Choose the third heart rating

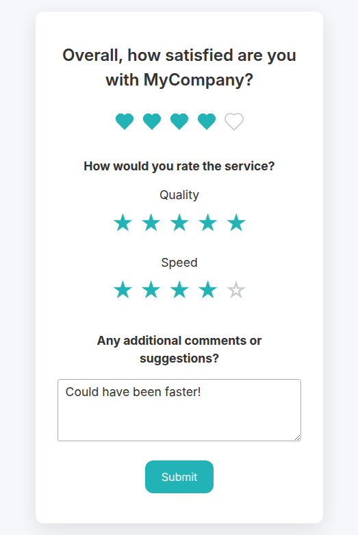(179, 122)
